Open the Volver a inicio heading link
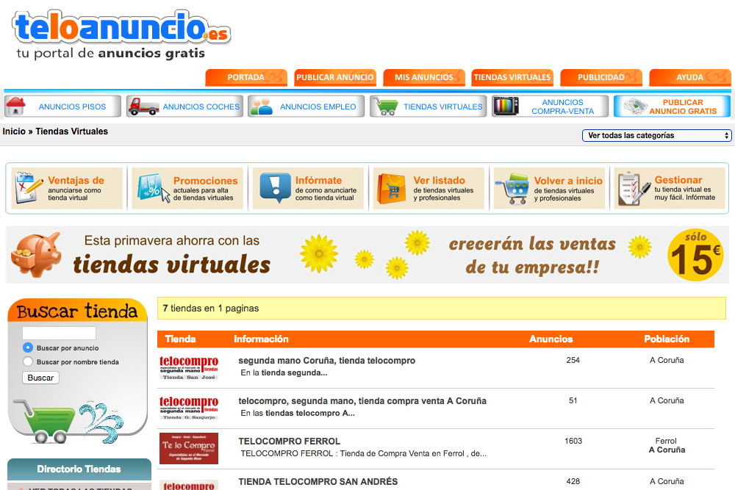 tap(568, 181)
